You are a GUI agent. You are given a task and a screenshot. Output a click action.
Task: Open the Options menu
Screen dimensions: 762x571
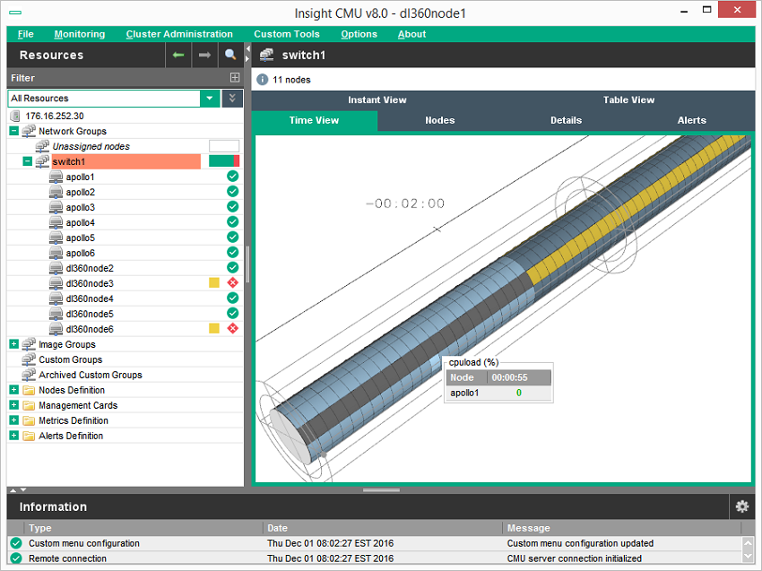(x=359, y=34)
